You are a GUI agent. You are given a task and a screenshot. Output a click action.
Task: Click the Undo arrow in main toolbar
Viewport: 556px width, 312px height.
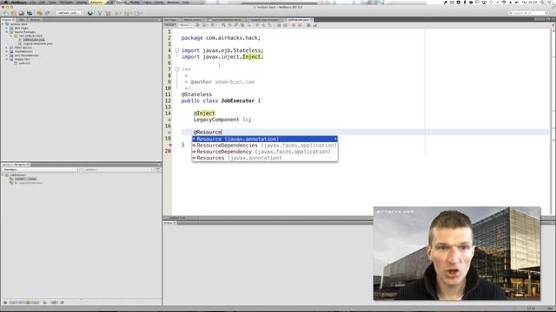[39, 13]
